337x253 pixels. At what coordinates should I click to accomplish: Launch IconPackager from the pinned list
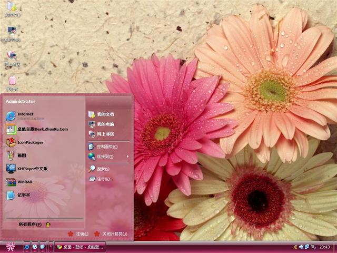31,142
